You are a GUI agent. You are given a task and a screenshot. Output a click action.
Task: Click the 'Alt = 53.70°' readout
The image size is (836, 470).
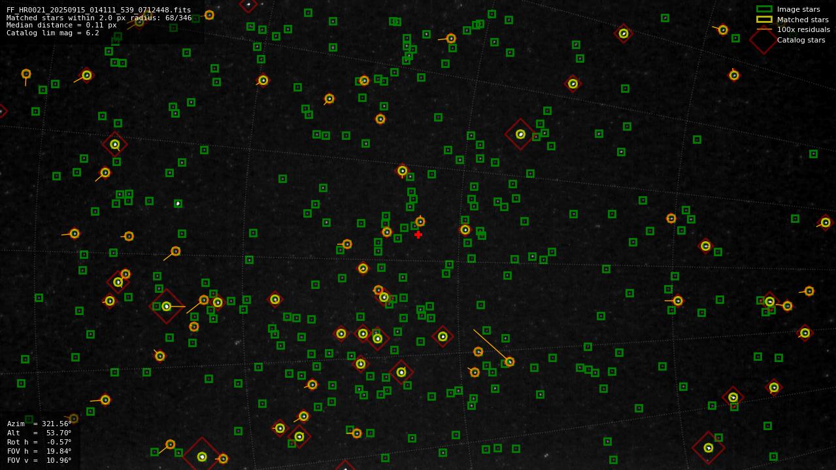point(39,433)
